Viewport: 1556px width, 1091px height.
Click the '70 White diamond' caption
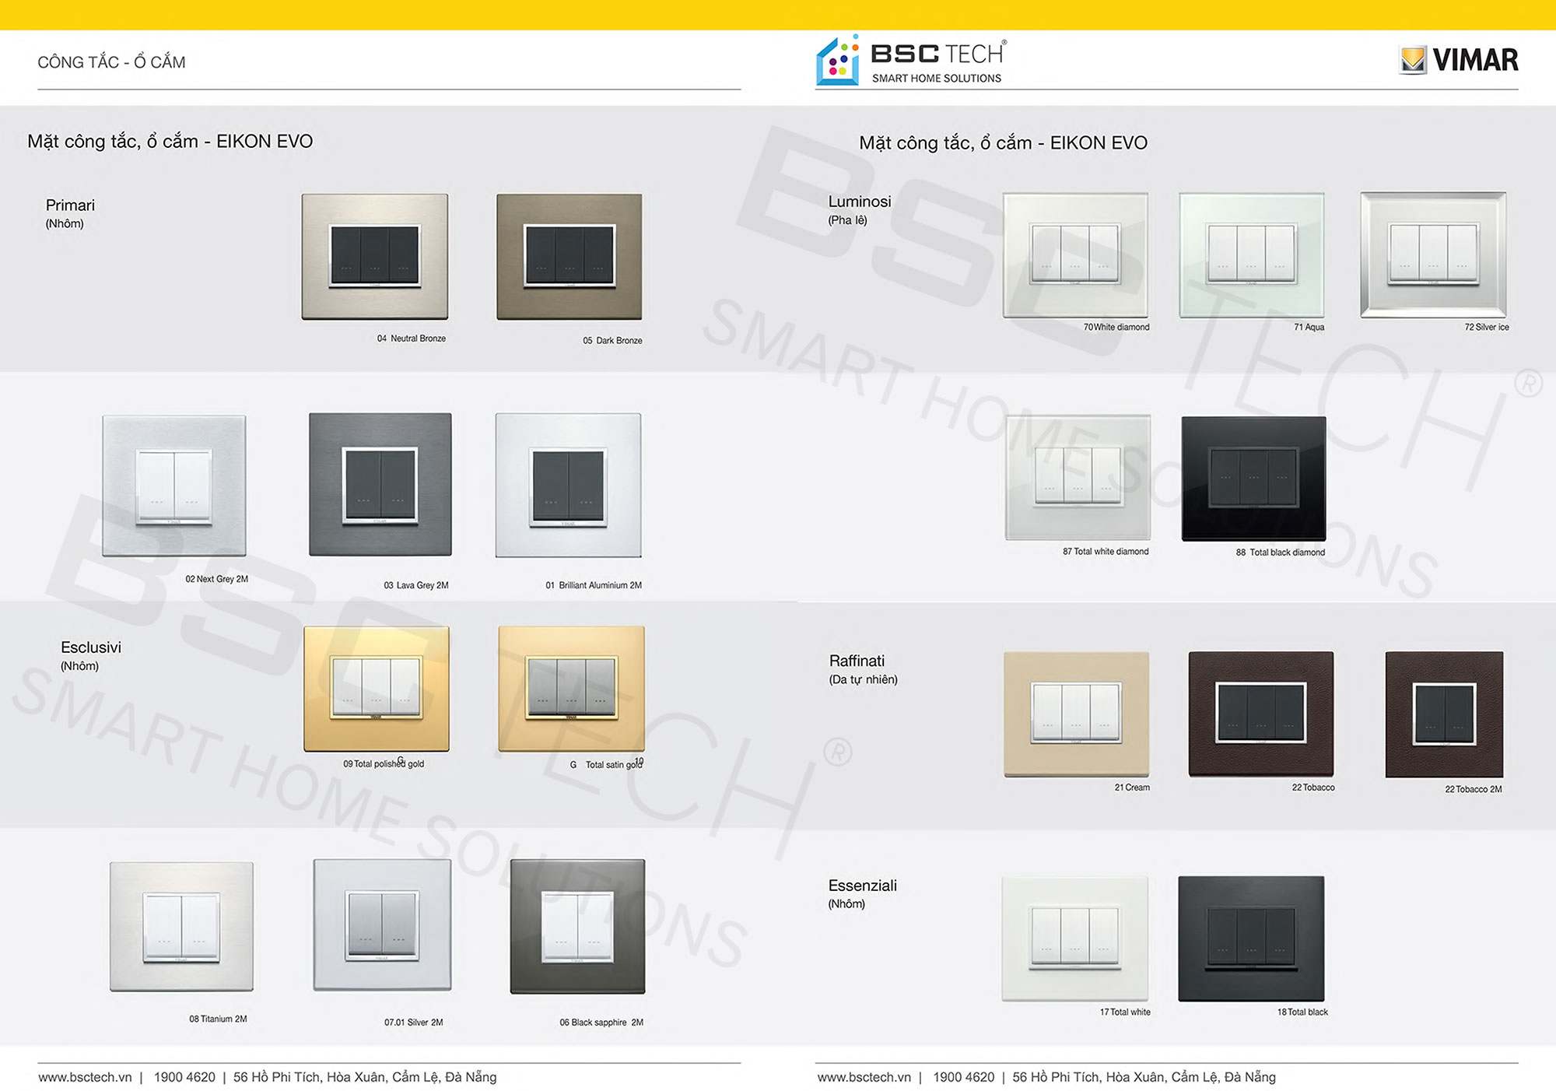(1116, 328)
